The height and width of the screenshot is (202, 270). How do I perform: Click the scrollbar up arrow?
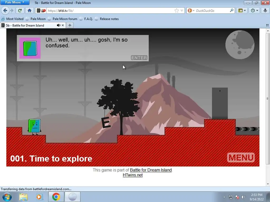click(x=268, y=31)
